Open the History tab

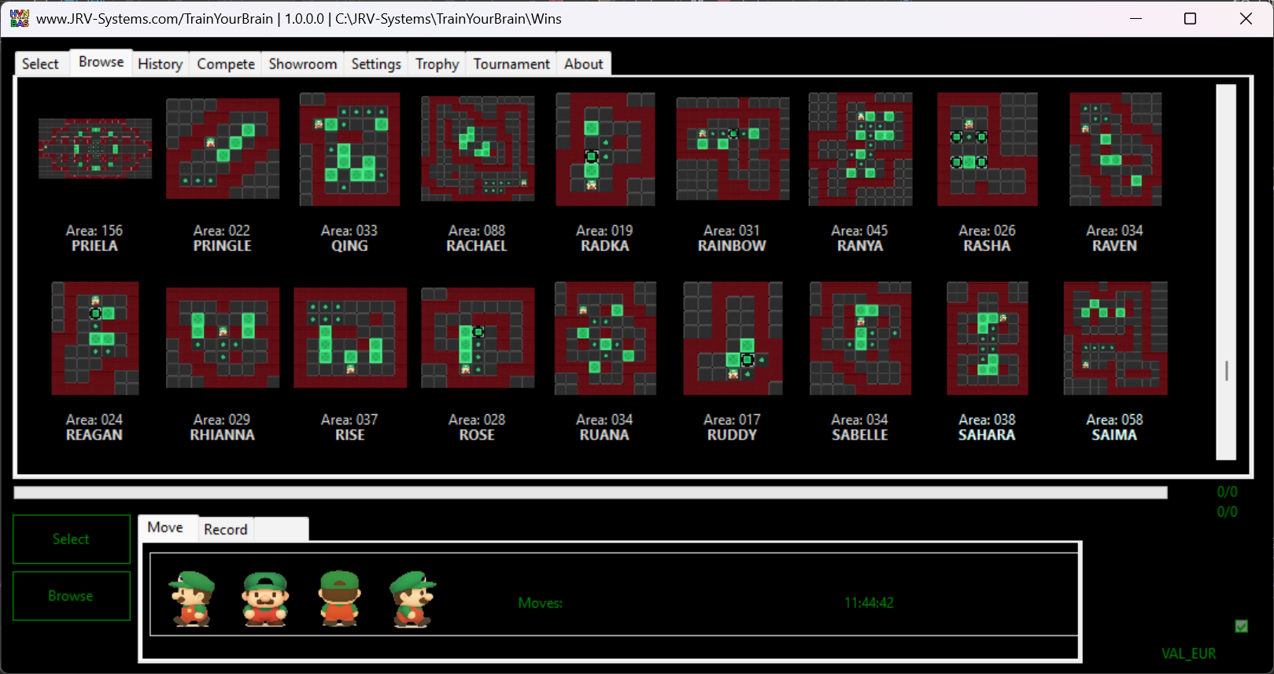(x=161, y=64)
